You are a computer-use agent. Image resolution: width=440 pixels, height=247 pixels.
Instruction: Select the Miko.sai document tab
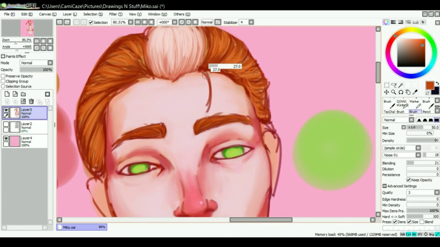pyautogui.click(x=82, y=227)
